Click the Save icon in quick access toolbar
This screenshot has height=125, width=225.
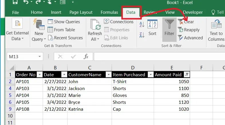point(15,2)
